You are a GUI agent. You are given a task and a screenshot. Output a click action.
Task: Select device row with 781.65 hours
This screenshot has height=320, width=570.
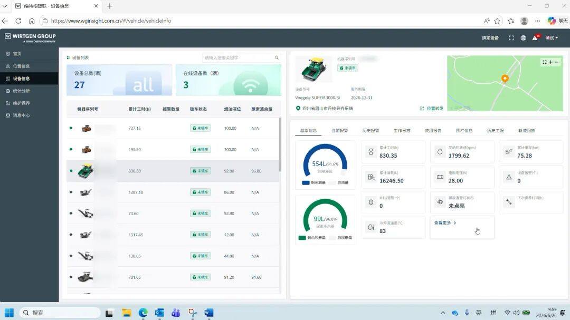click(x=173, y=277)
